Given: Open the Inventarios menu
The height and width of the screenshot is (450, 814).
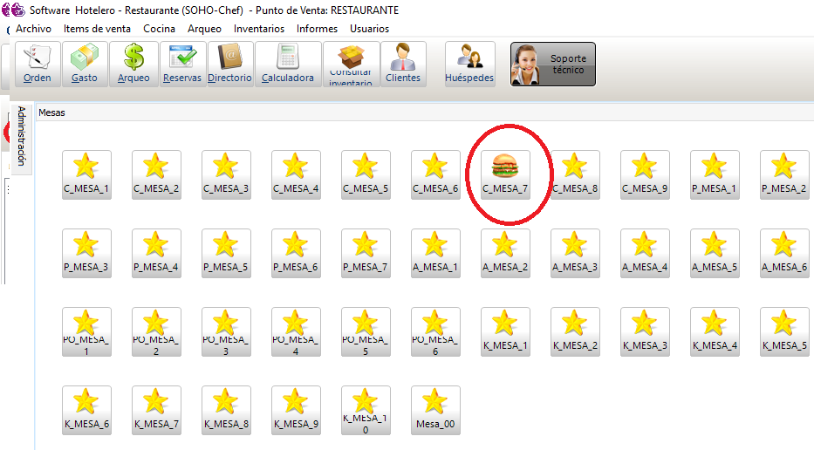Looking at the screenshot, I should pyautogui.click(x=259, y=29).
